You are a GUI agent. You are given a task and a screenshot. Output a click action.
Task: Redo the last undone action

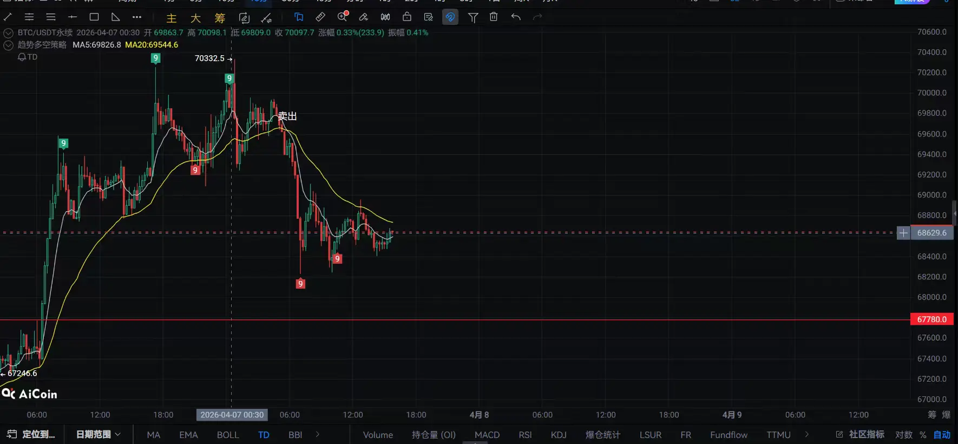click(537, 17)
